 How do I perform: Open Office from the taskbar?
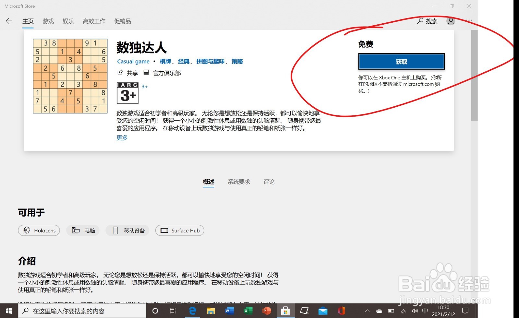click(x=341, y=311)
